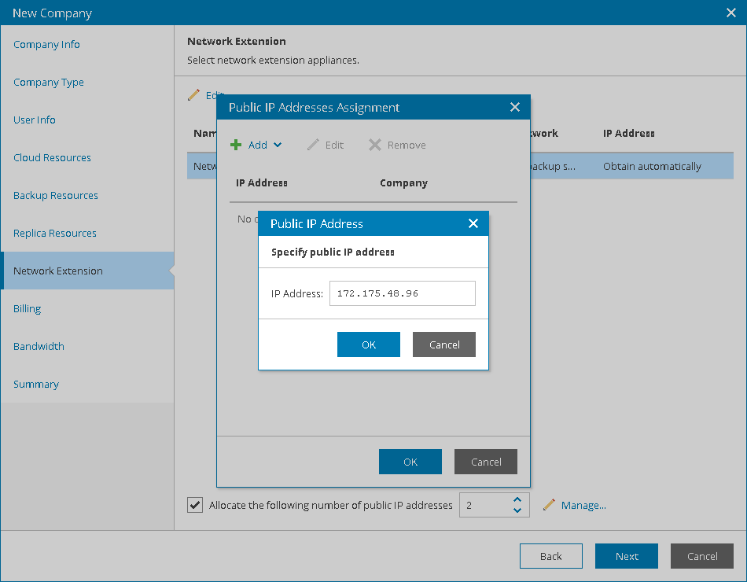
Task: Click the Edit pencil icon in Network Extension toolbar
Action: point(193,95)
